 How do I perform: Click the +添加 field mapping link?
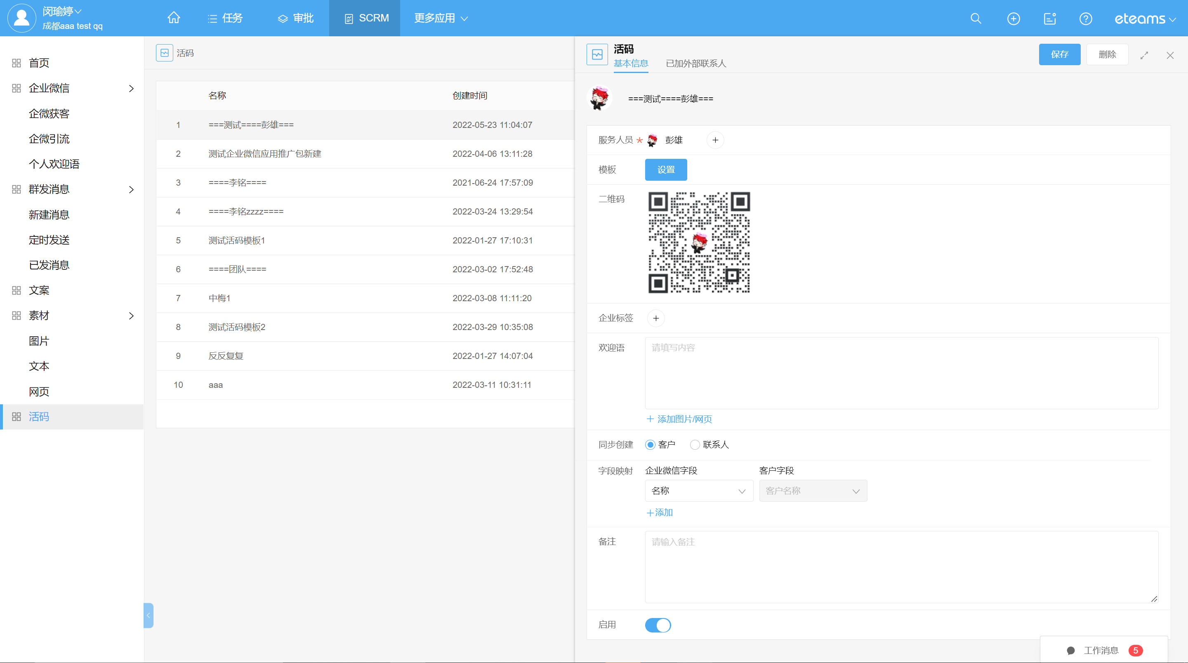pyautogui.click(x=660, y=512)
